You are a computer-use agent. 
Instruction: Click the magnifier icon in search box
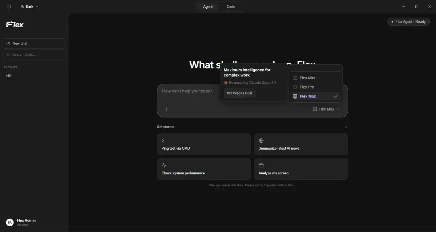pos(8,54)
